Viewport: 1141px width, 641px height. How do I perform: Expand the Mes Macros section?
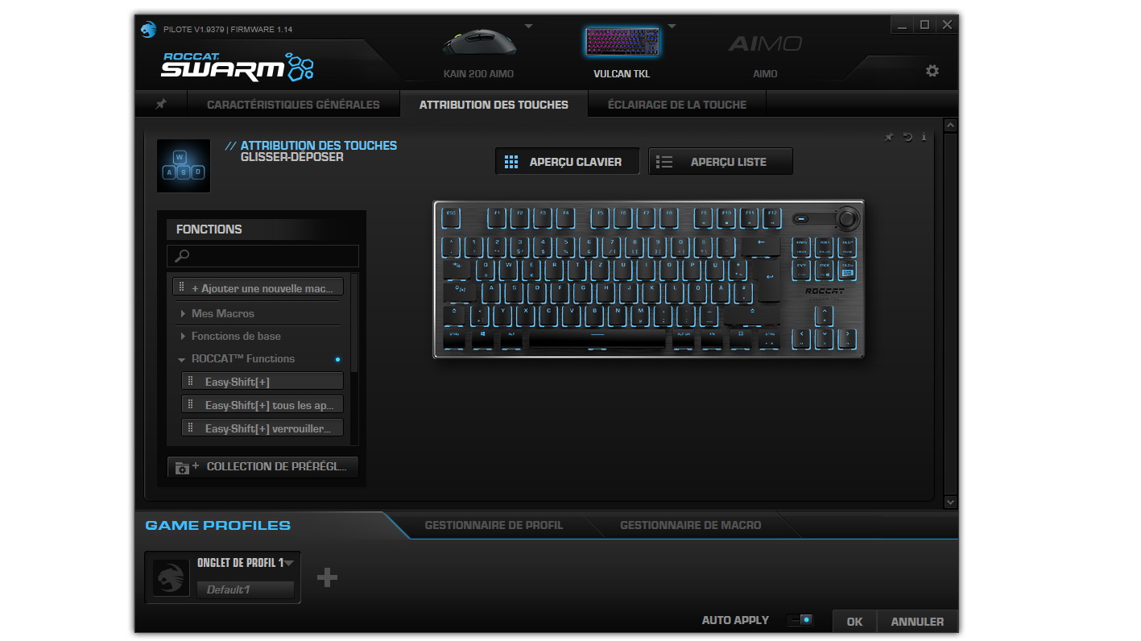pos(182,313)
